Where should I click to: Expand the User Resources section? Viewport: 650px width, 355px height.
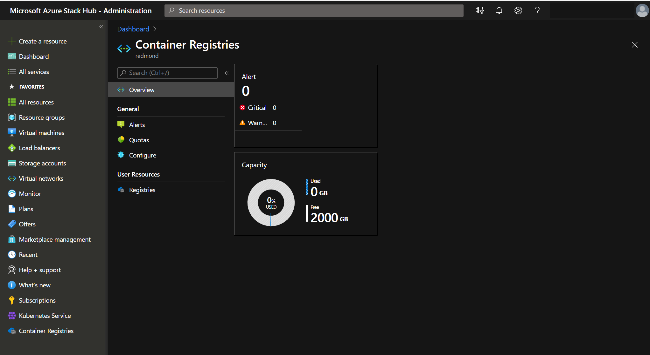point(138,174)
